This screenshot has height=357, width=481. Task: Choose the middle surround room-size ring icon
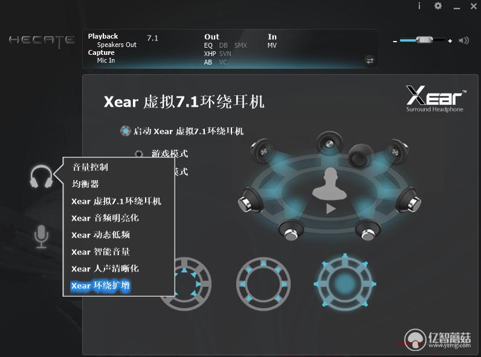pyautogui.click(x=263, y=284)
